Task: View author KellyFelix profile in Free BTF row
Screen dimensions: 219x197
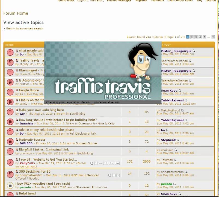Action: 27,163
